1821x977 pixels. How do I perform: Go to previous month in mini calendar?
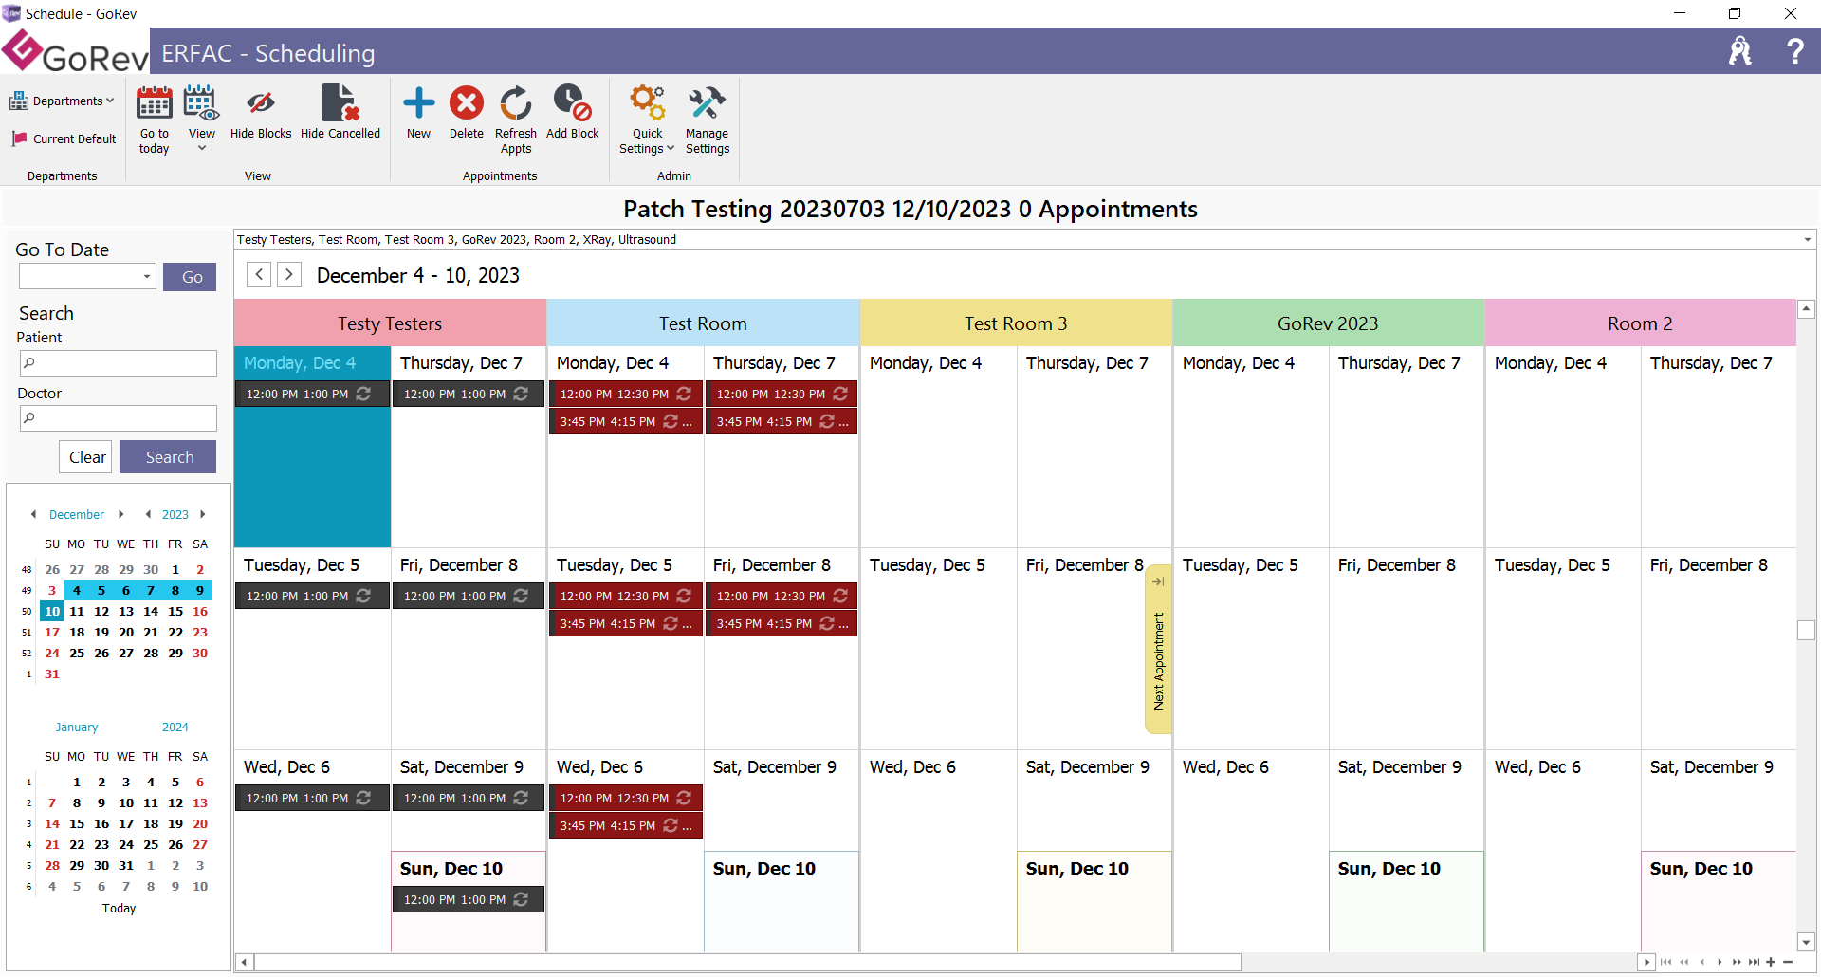33,514
